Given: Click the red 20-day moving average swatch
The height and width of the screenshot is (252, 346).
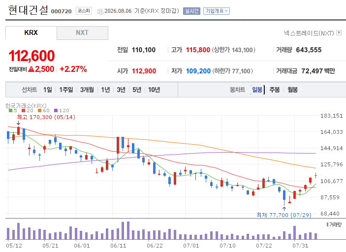Looking at the screenshot, I should pos(24,111).
